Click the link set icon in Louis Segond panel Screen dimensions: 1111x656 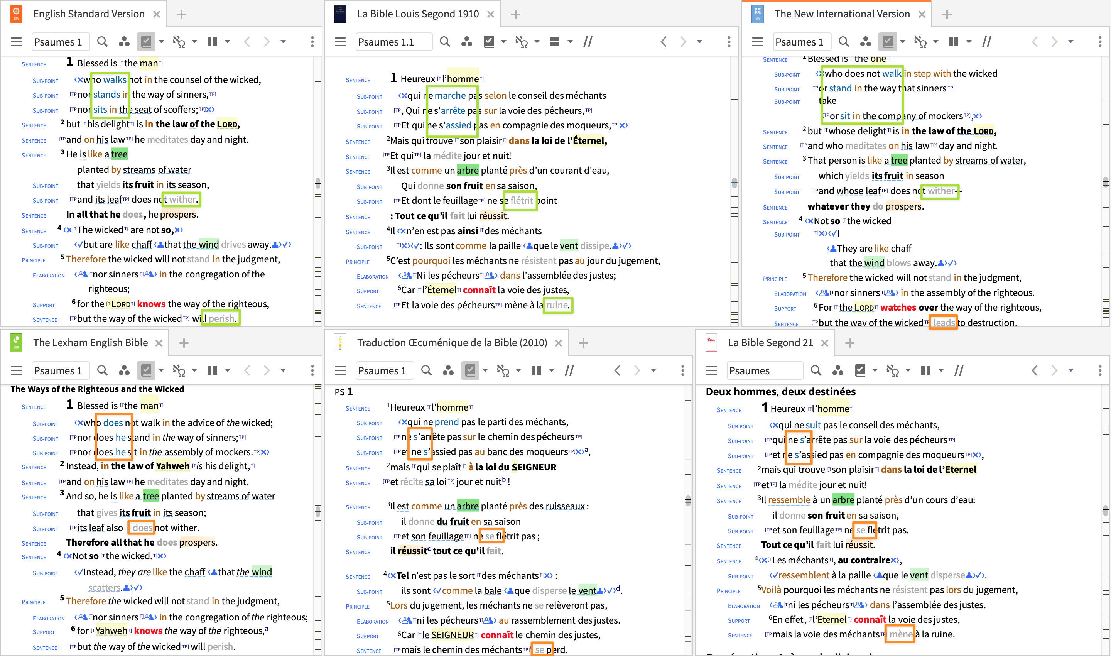(521, 42)
